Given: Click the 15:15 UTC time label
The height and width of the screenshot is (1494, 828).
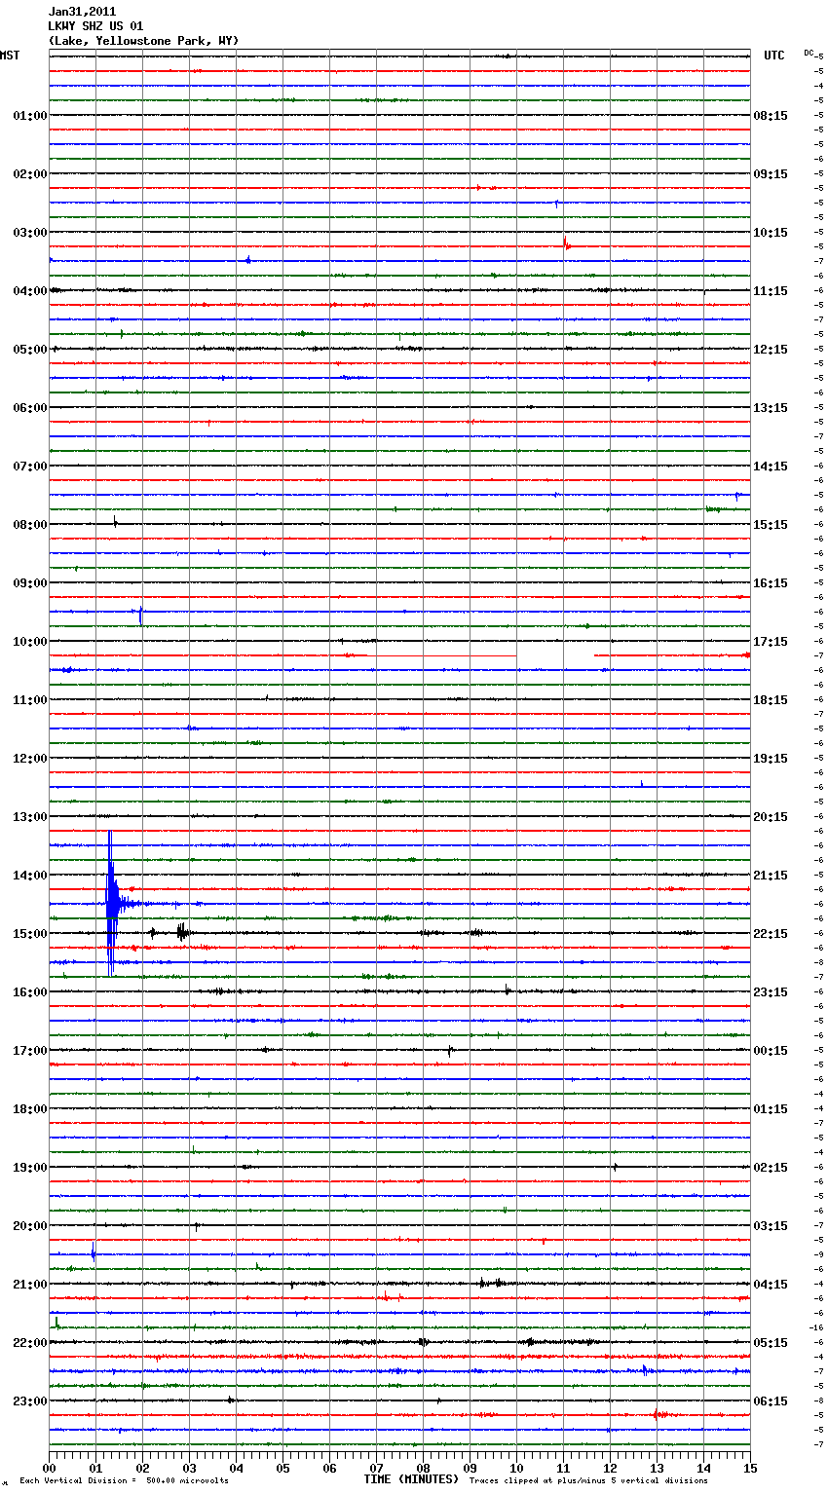Looking at the screenshot, I should 771,525.
